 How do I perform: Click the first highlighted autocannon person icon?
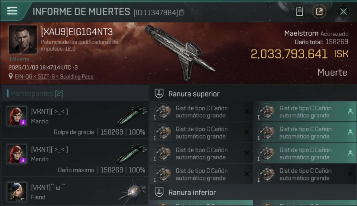[x=350, y=111]
